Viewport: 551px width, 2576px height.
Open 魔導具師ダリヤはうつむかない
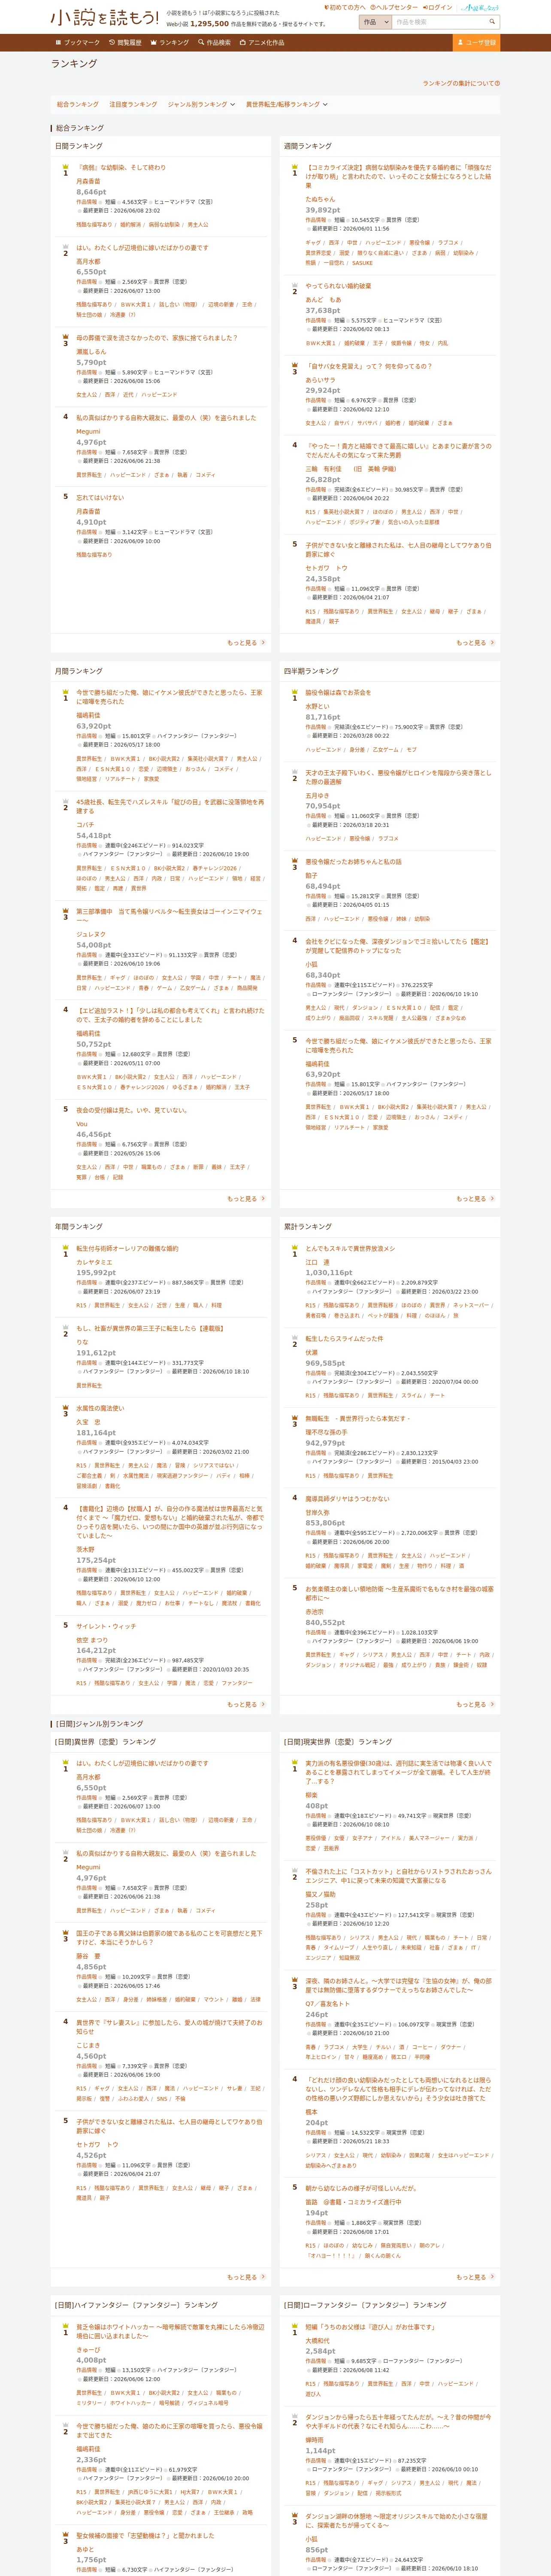pyautogui.click(x=348, y=1498)
